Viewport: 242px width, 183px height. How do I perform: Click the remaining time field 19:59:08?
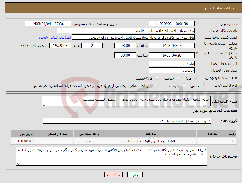tap(60, 45)
